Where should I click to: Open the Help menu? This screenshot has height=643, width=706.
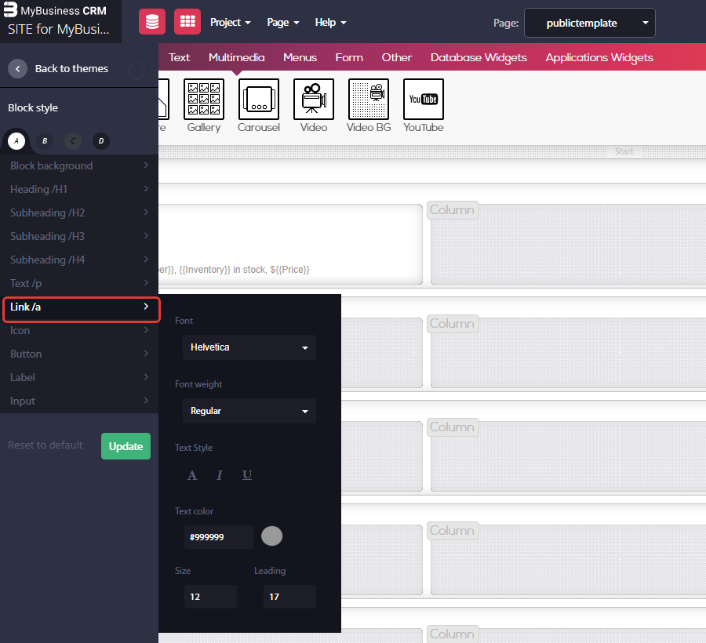(x=330, y=22)
